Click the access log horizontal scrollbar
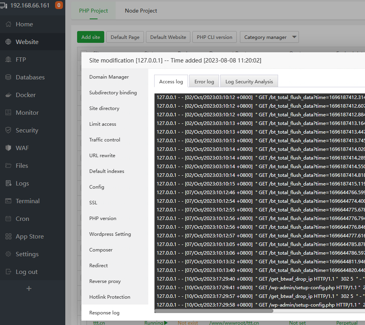Image resolution: width=365 pixels, height=325 pixels. point(214,311)
